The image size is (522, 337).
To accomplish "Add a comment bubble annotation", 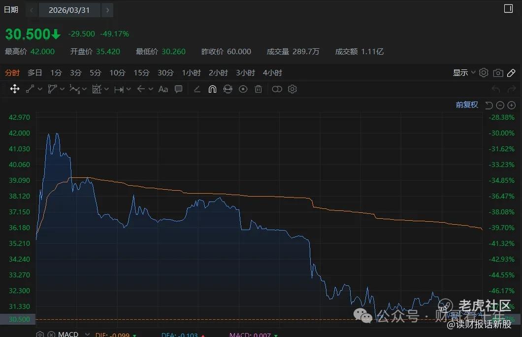I will (x=179, y=89).
